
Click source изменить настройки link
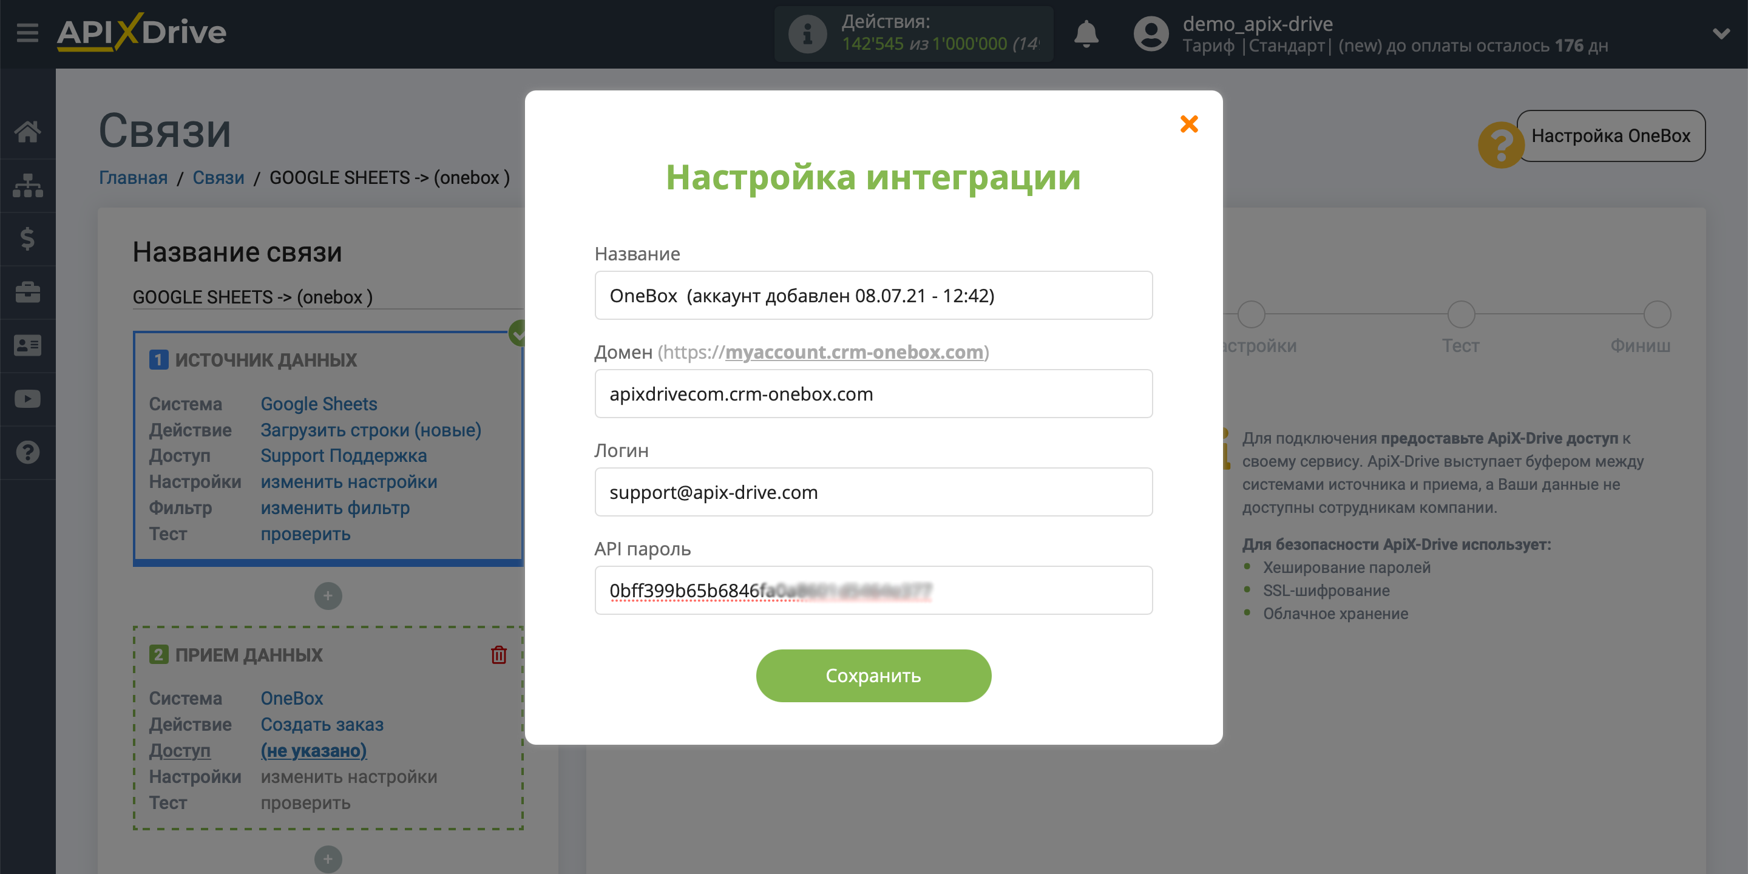pos(349,482)
